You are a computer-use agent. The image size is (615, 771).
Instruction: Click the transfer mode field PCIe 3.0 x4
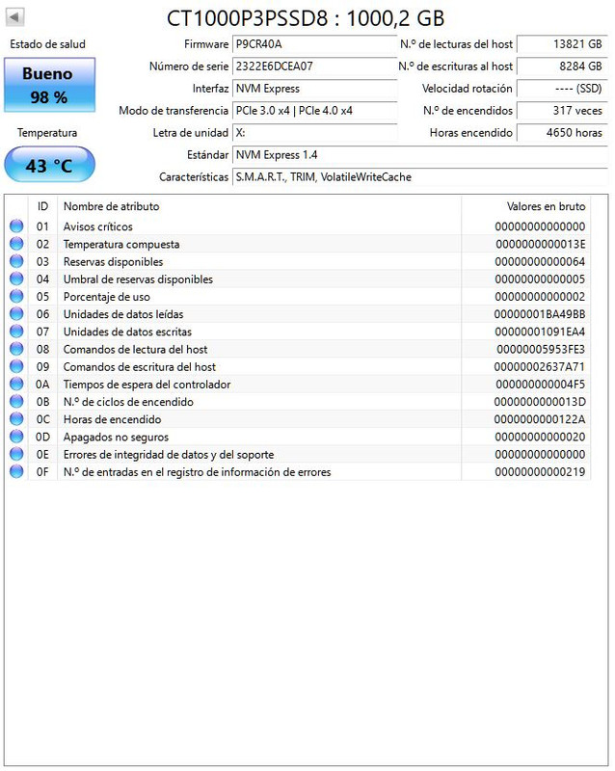click(314, 111)
